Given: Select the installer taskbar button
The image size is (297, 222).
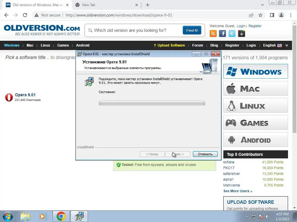Looking at the screenshot, I should pos(79,216).
